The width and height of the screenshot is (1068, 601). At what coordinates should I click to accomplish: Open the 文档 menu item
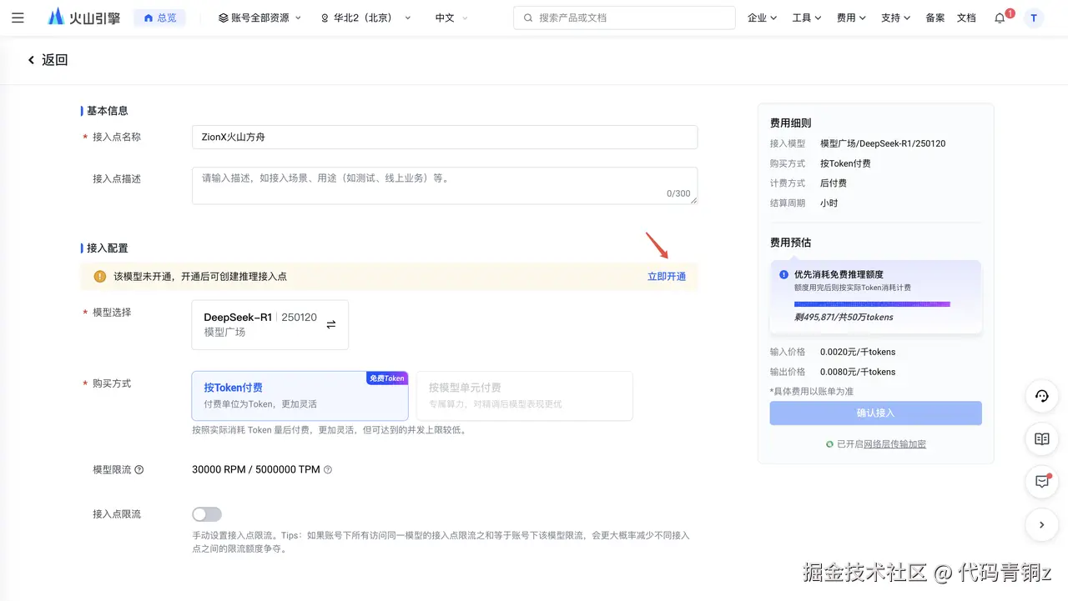966,18
